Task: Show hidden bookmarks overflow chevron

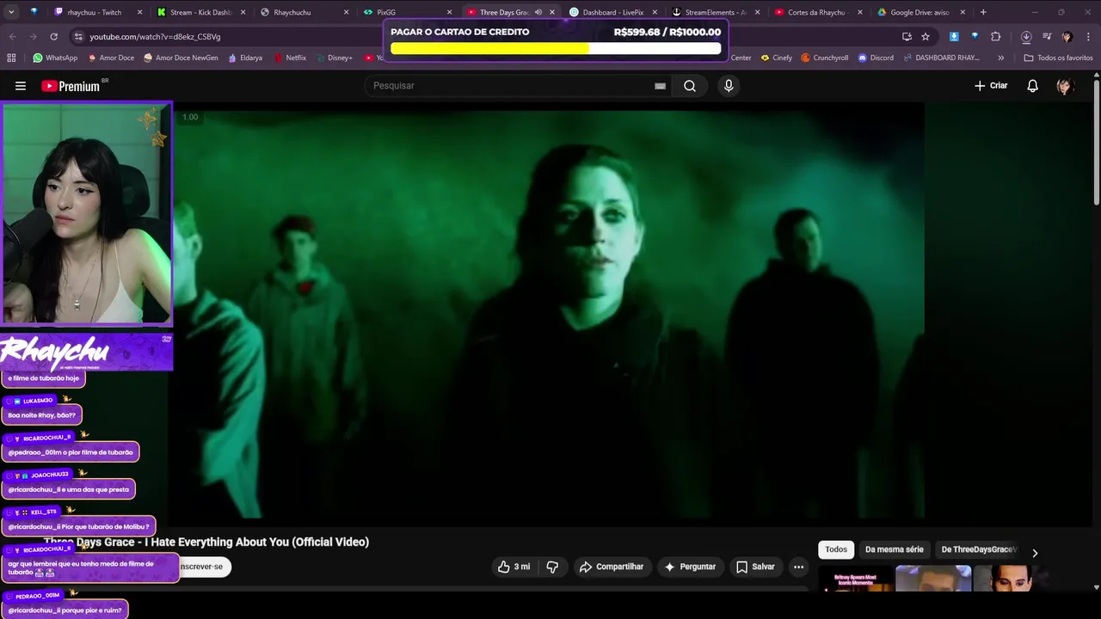Action: pos(1000,58)
